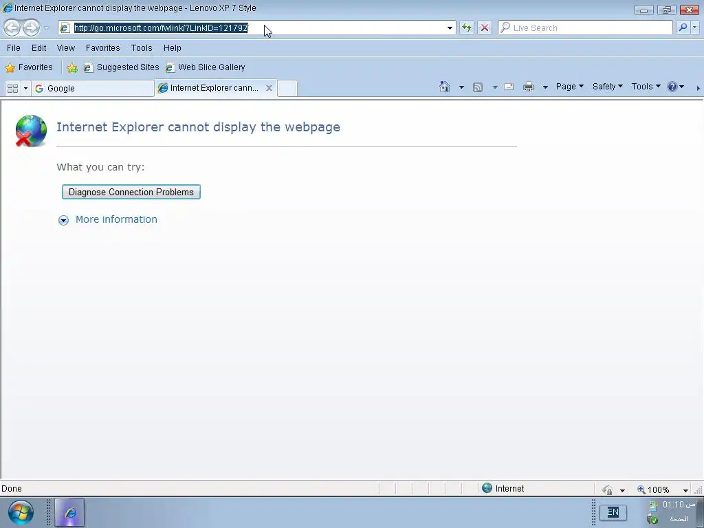The height and width of the screenshot is (528, 704).
Task: Expand the address bar history dropdown
Action: 450,27
